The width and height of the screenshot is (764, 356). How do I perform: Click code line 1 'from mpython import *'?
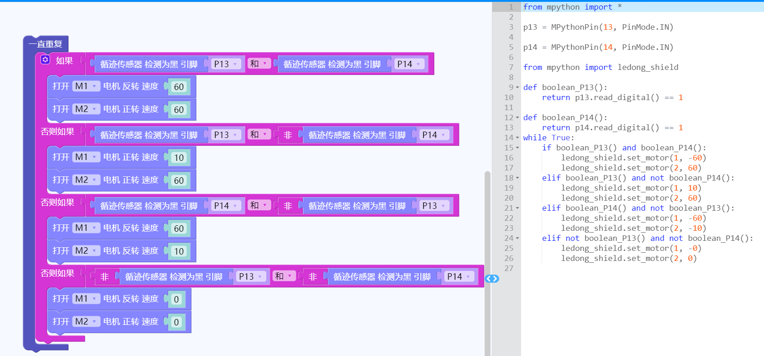tap(572, 7)
